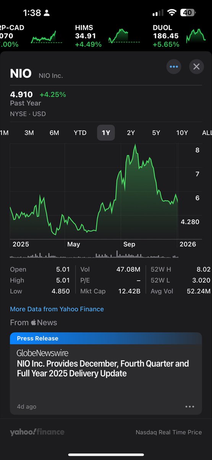Tap the 4.280 chart price marker
212x460 pixels.
tap(190, 222)
